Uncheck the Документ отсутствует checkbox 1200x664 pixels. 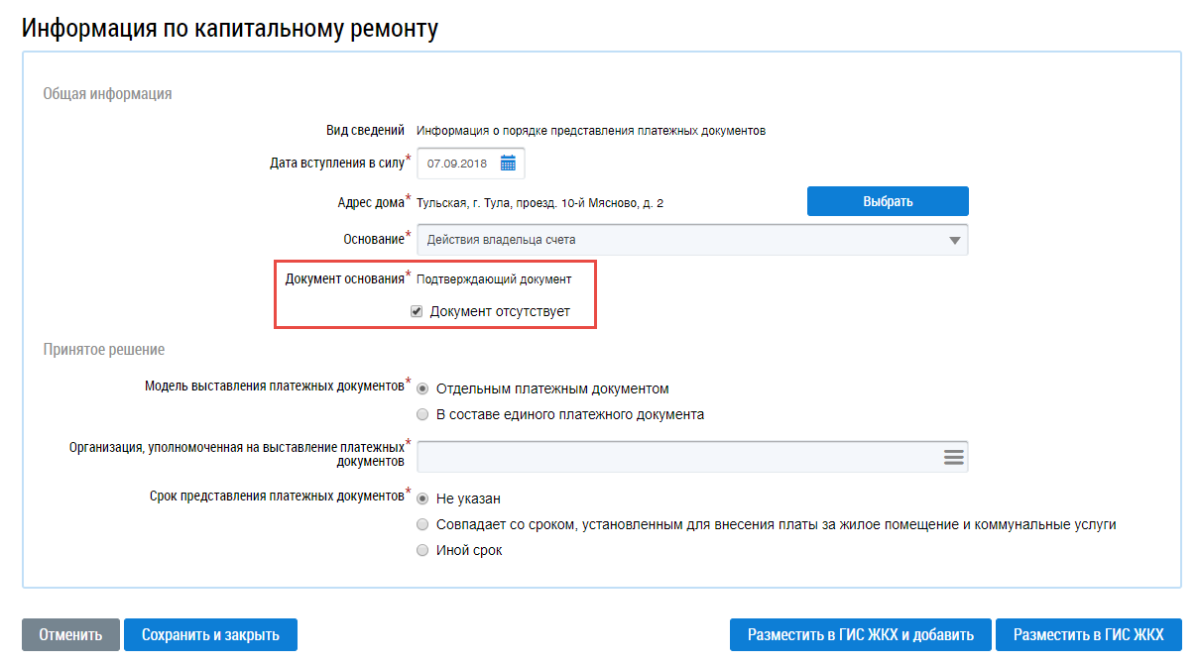[x=418, y=311]
